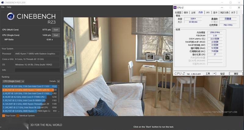Click the tRC 74 clocks value
244x130 pixels.
point(215,51)
